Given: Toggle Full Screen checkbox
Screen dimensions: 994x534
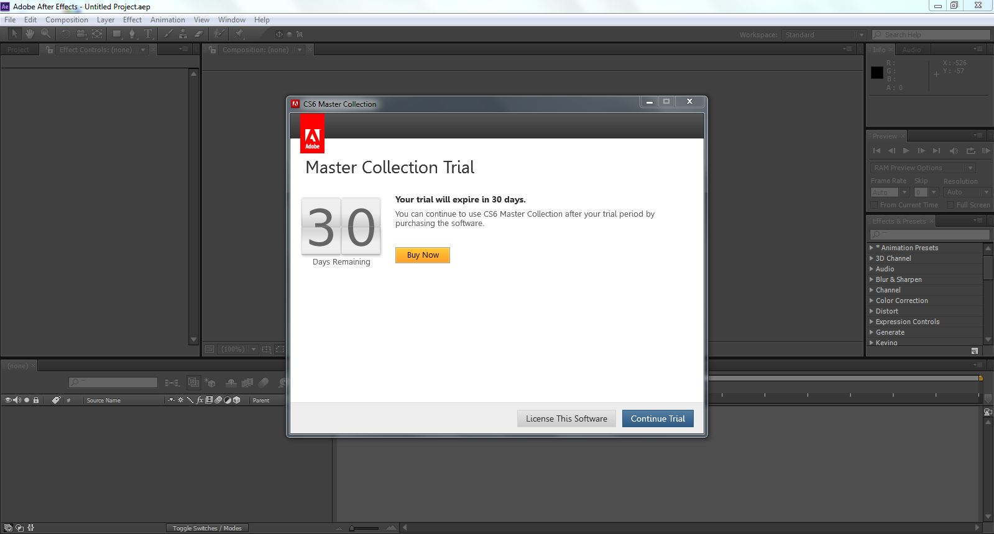Looking at the screenshot, I should coord(950,205).
